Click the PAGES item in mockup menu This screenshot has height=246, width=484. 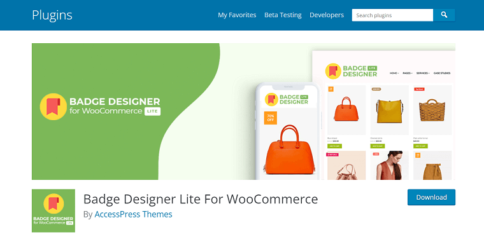pos(408,73)
